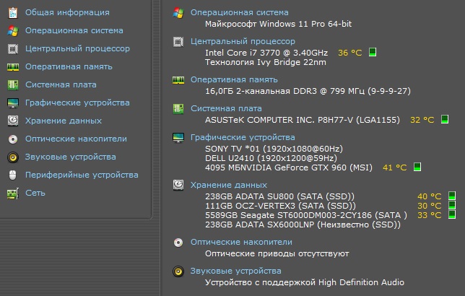
Task: Click text Майкрософт Windows 11 Pro 64-bit
Action: (278, 24)
